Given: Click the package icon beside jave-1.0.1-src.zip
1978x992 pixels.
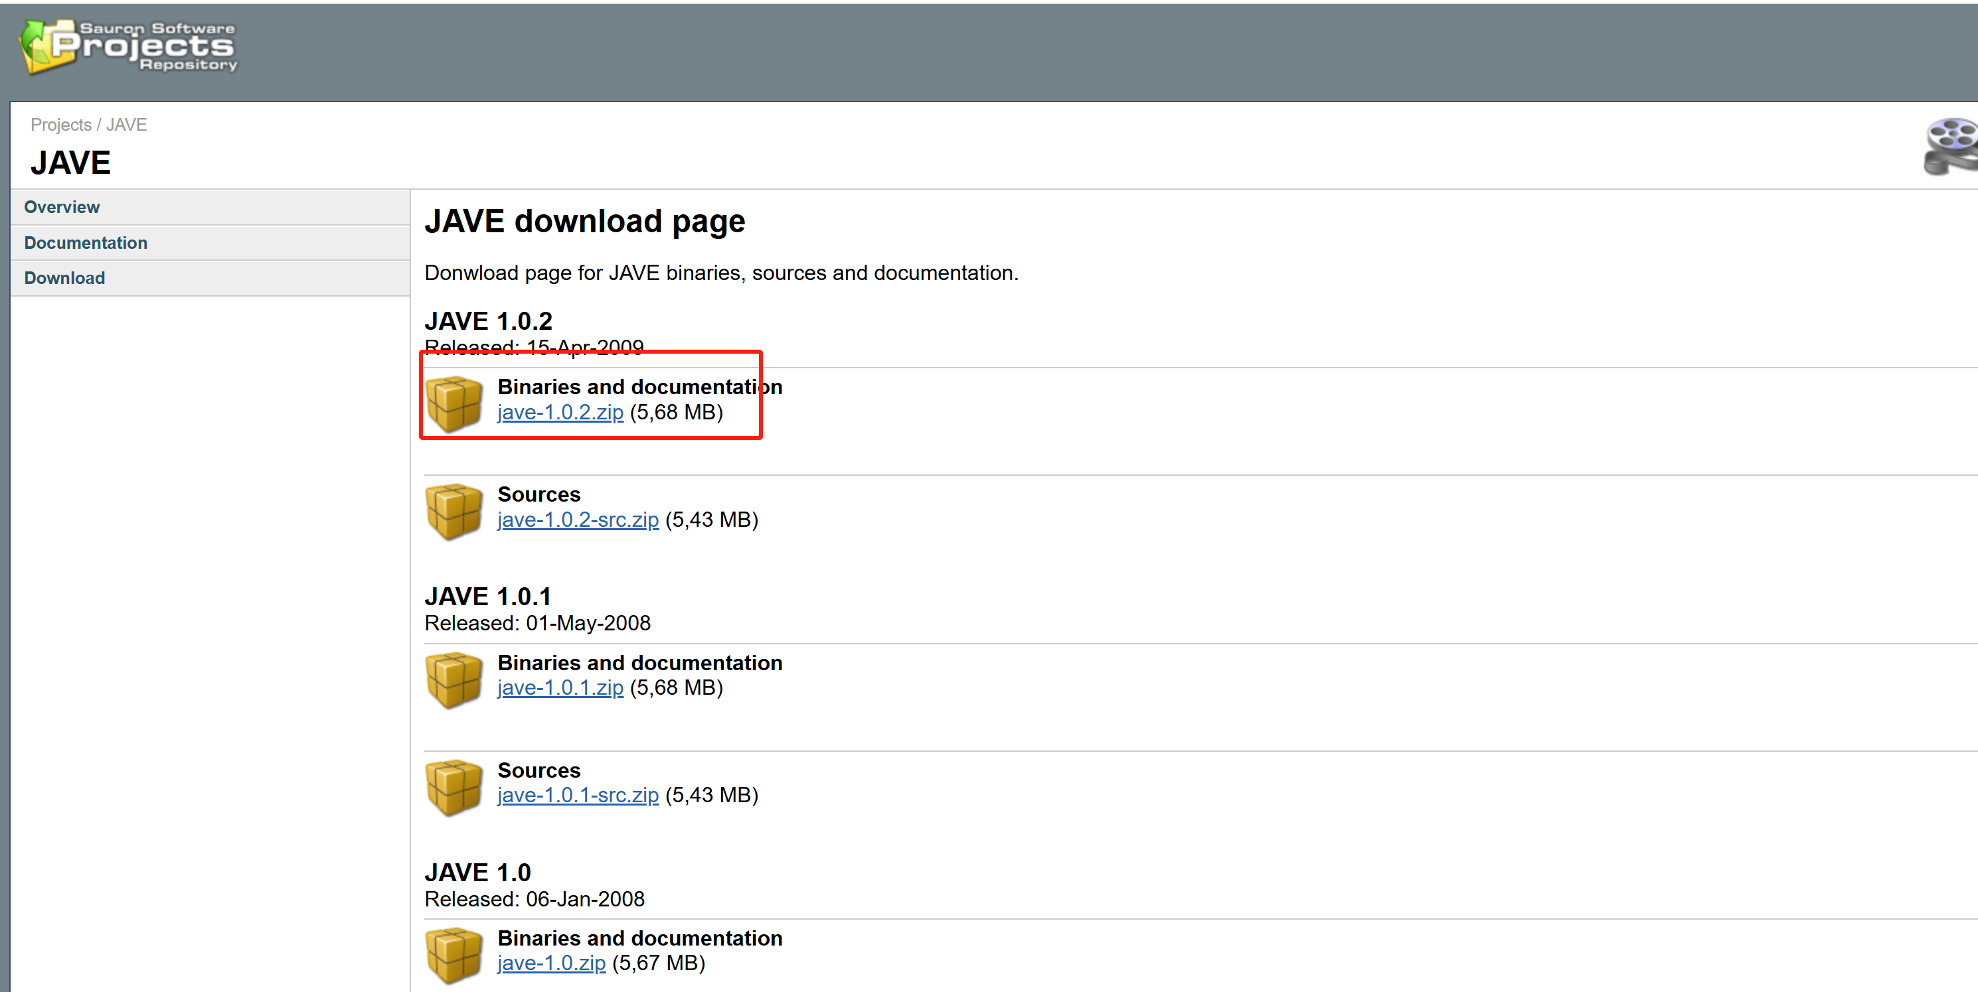Looking at the screenshot, I should click(x=453, y=786).
